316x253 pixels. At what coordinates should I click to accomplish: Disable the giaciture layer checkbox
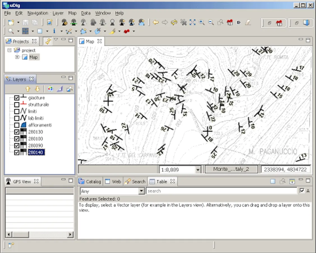click(x=17, y=98)
